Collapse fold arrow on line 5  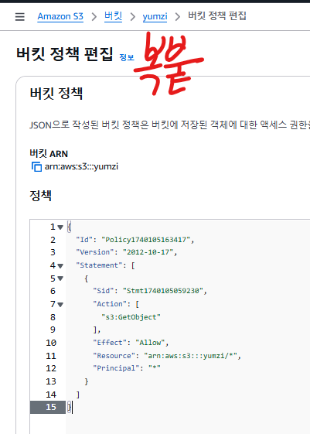[x=60, y=279]
